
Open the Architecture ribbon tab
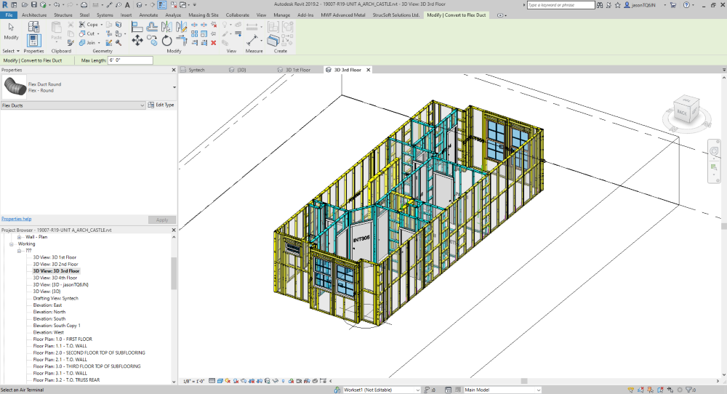tap(36, 15)
